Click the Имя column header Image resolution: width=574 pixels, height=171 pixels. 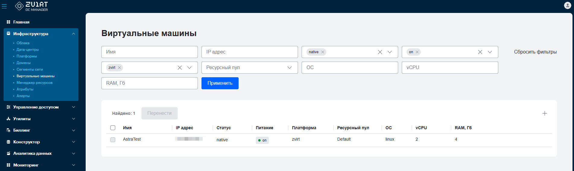click(x=127, y=128)
